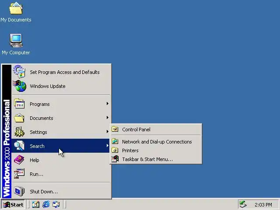280x210 pixels.
Task: Expand the Settings submenu arrow
Action: click(108, 132)
